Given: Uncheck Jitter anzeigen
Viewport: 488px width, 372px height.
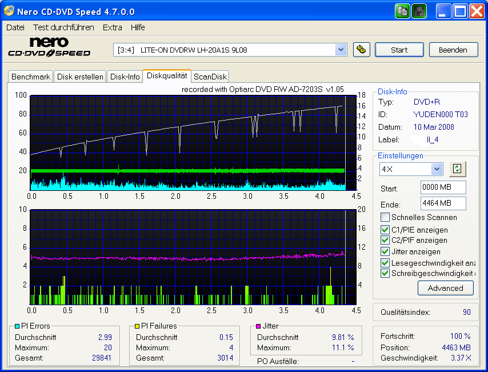Looking at the screenshot, I should coord(385,251).
